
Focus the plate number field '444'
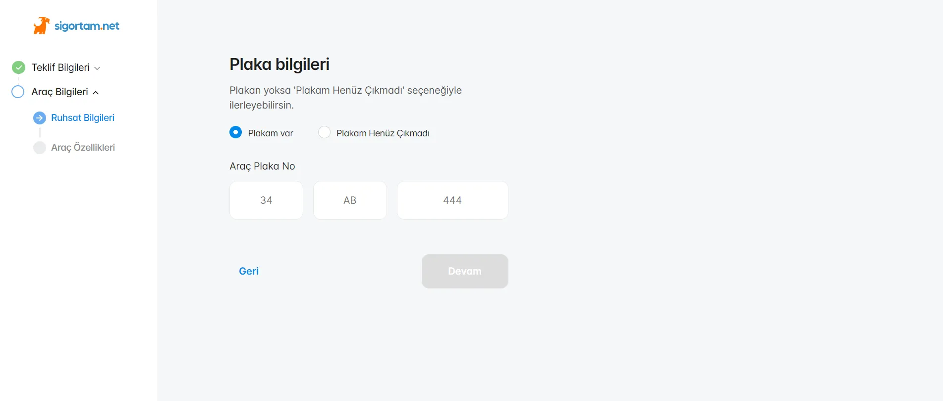(452, 200)
